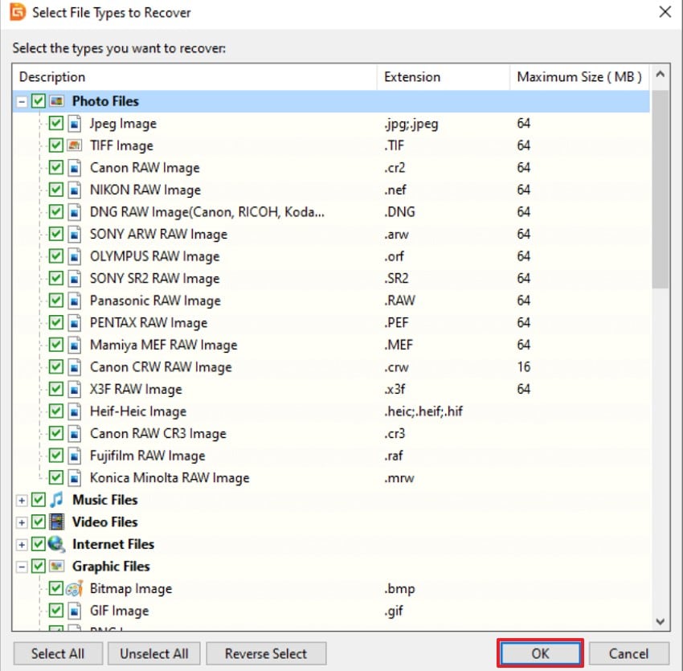This screenshot has width=683, height=671.
Task: Confirm selection with the OK button
Action: pos(540,653)
